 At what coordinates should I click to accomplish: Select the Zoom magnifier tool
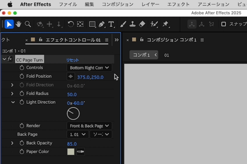coord(28,24)
